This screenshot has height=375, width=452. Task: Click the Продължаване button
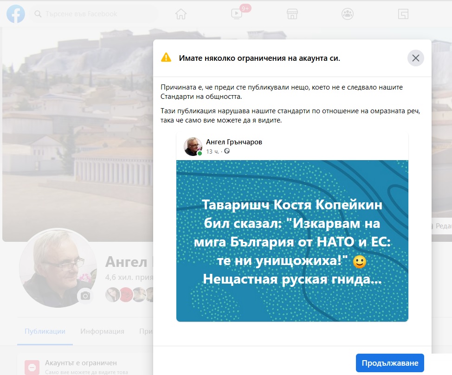click(x=390, y=363)
